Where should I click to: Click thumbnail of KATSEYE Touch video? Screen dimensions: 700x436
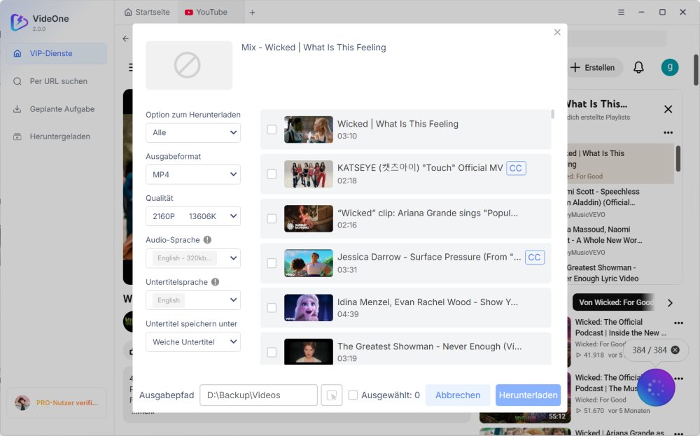click(x=309, y=174)
